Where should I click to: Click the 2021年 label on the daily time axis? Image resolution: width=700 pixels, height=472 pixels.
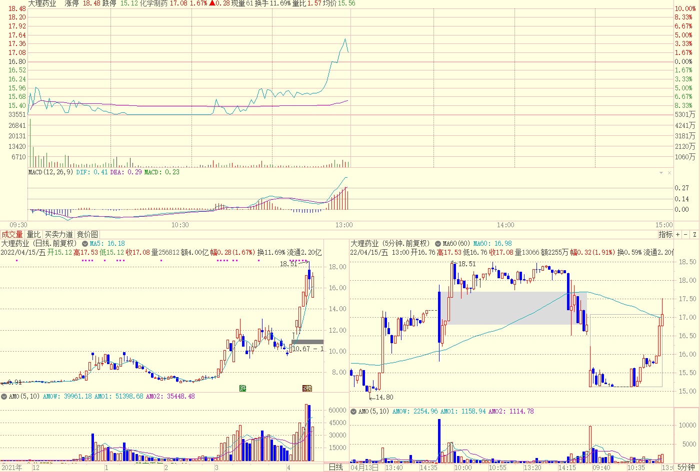point(11,468)
